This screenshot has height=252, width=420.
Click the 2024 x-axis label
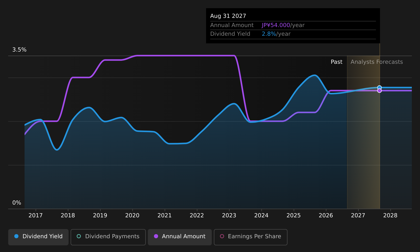coord(261,216)
